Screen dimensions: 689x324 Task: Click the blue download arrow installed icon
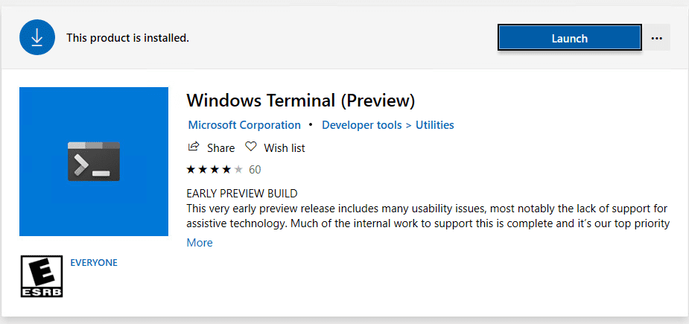[38, 37]
